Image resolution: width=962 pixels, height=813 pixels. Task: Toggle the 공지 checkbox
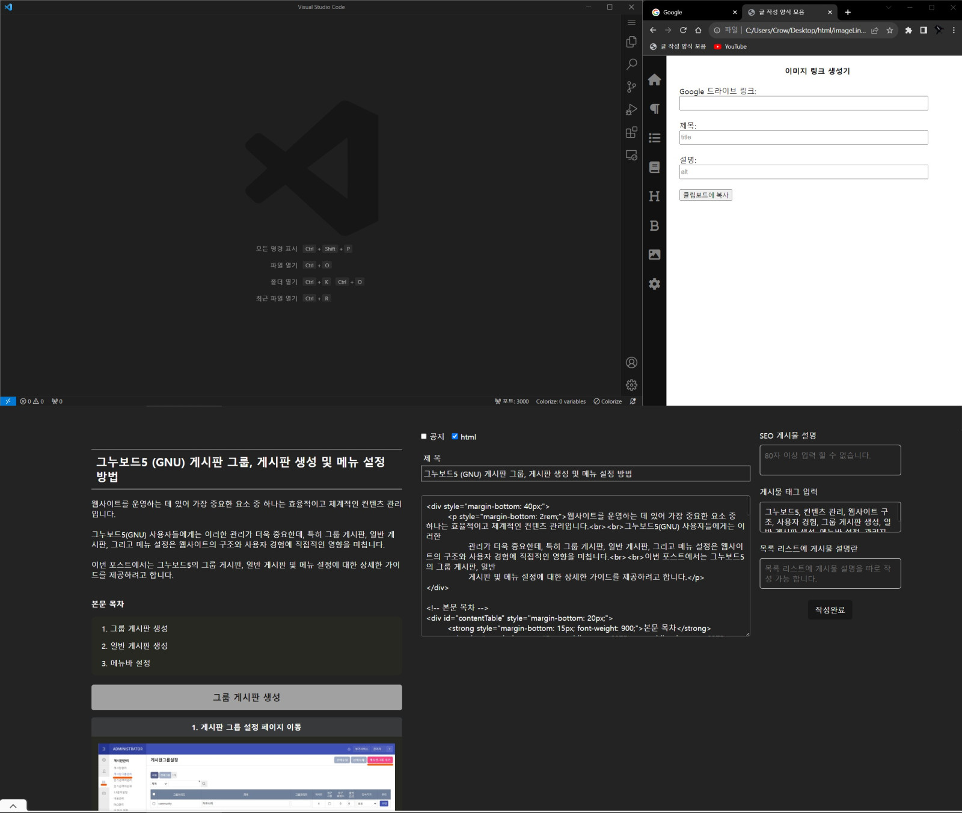pos(424,437)
